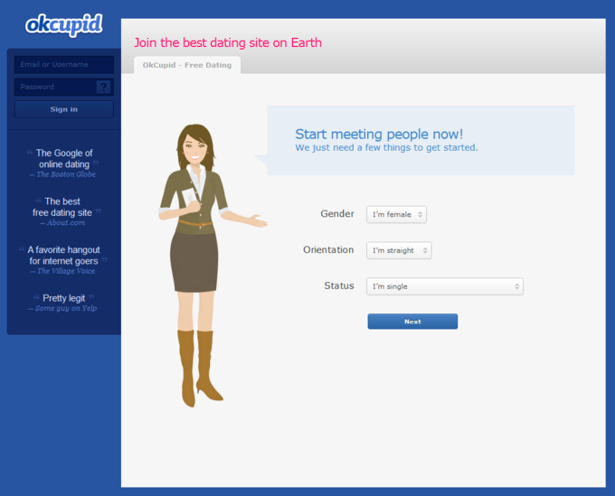Click 'Start meeting people now!' text
Screen dimensions: 615x496
click(379, 134)
